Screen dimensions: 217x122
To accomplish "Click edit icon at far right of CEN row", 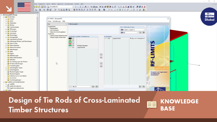I will click(x=144, y=32).
